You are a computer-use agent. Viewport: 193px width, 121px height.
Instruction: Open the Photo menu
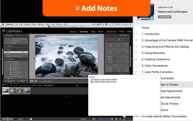[x=34, y=24]
